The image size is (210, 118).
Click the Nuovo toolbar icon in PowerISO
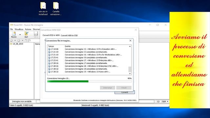click(x=14, y=35)
